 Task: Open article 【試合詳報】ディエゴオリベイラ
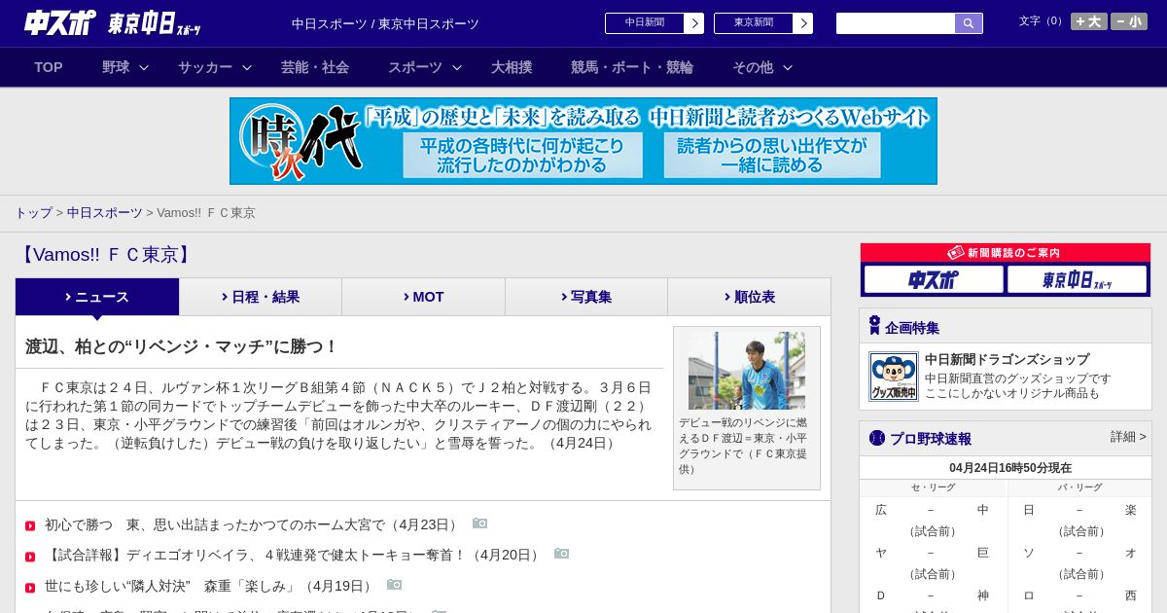pyautogui.click(x=294, y=555)
